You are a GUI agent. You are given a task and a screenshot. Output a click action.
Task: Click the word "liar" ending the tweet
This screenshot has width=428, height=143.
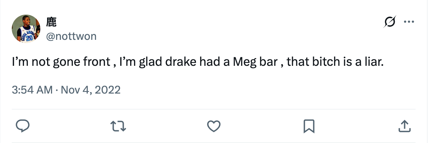click(374, 63)
